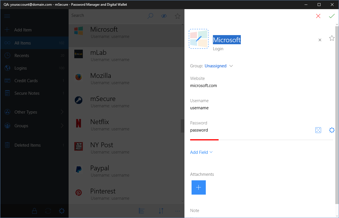This screenshot has height=218, width=339.
Task: Click the detail panel scrollbar
Action: pyautogui.click(x=337, y=115)
